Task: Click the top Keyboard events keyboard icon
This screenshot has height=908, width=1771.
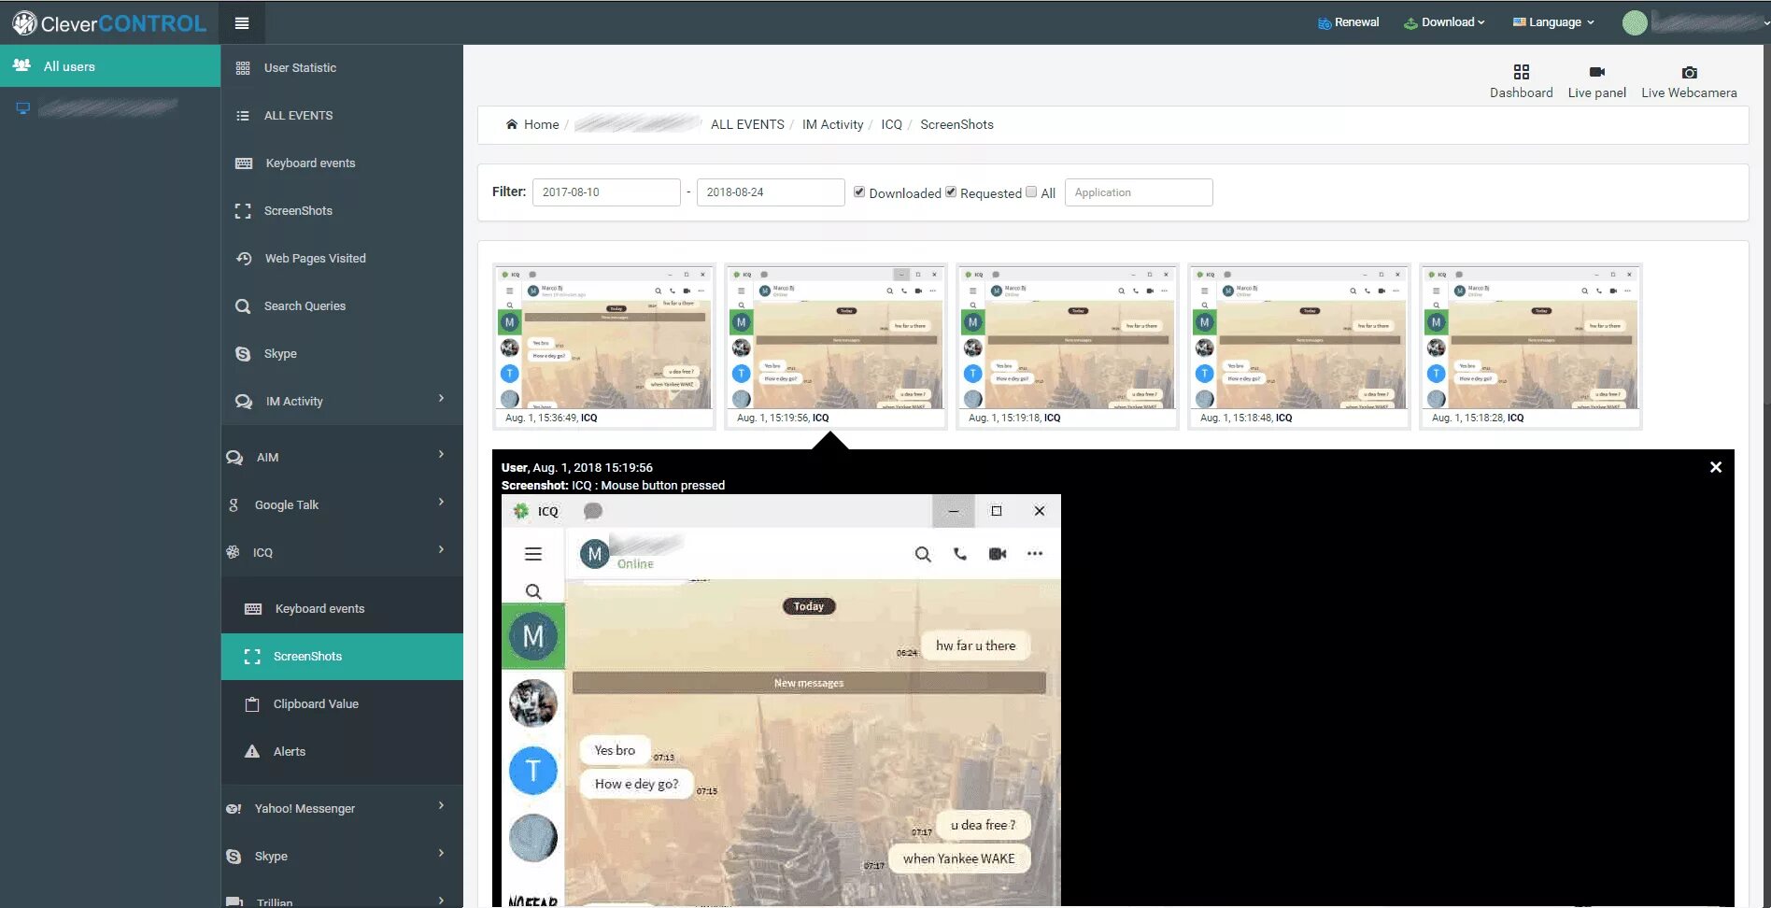Action: click(x=244, y=163)
